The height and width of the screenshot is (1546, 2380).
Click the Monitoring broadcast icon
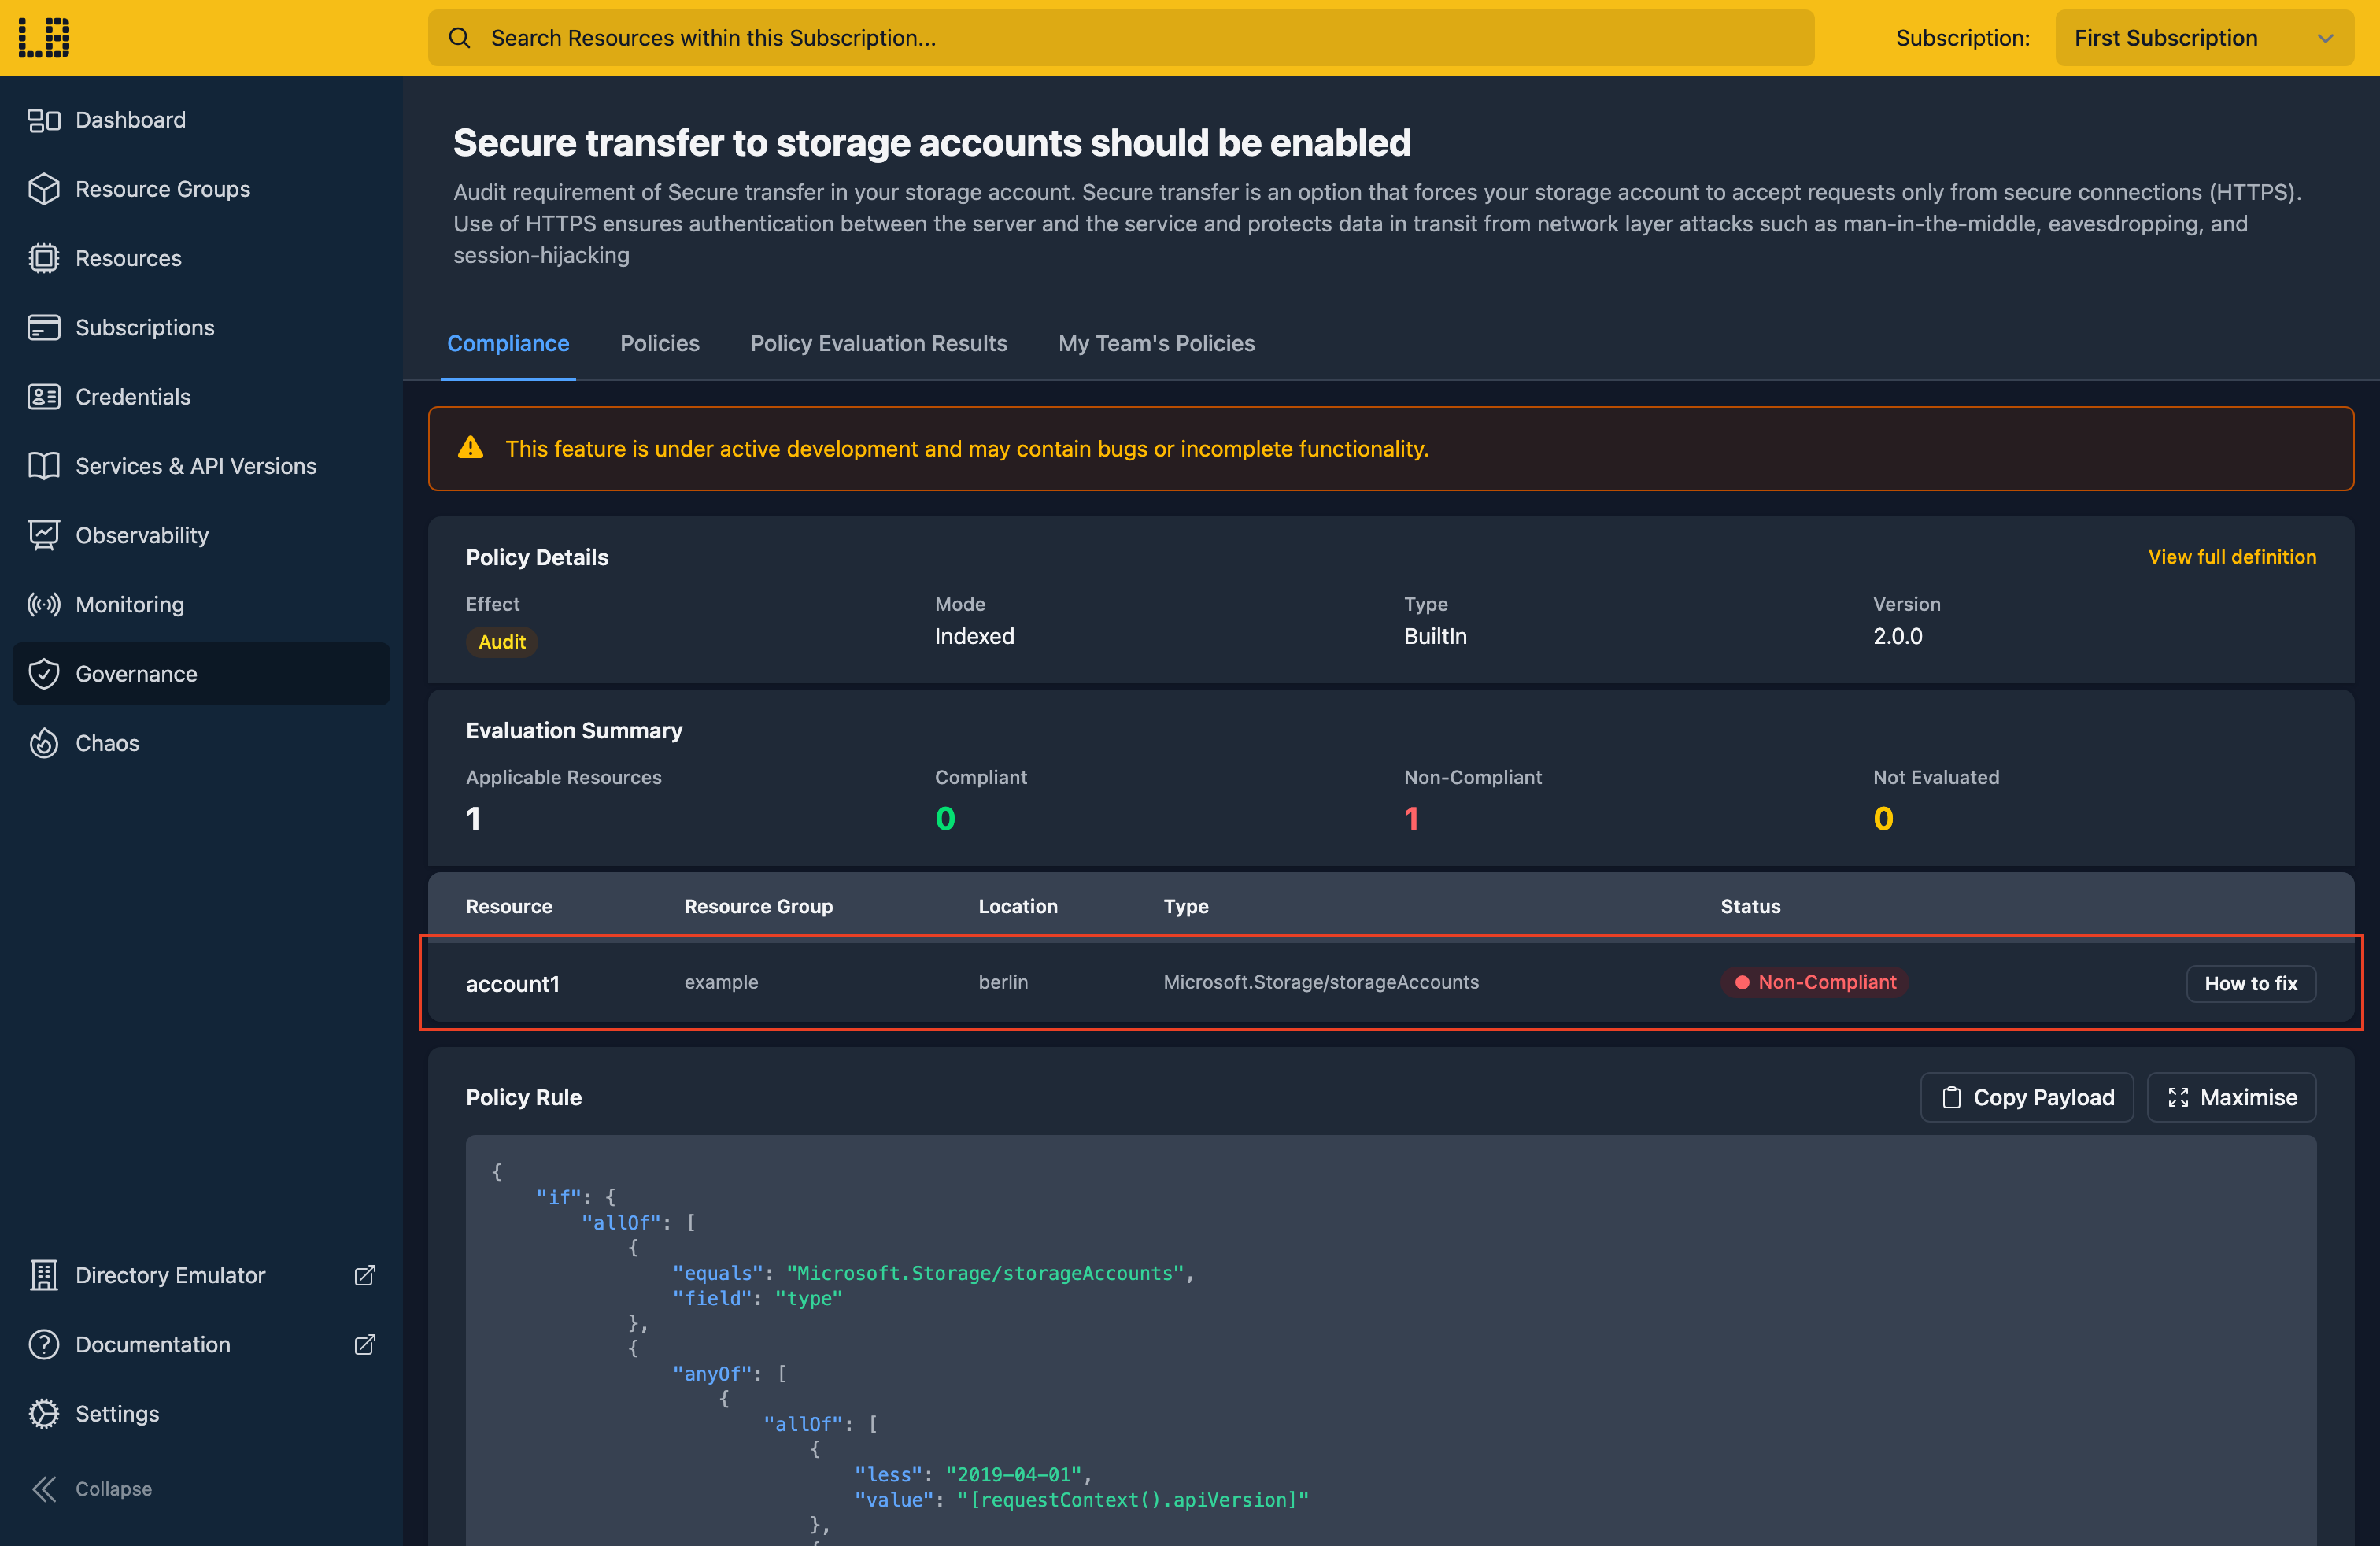44,604
